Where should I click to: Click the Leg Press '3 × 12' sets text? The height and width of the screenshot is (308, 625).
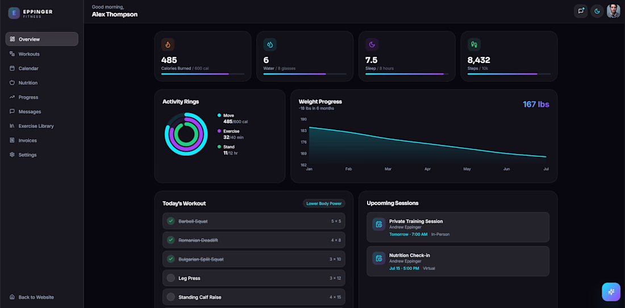335,278
